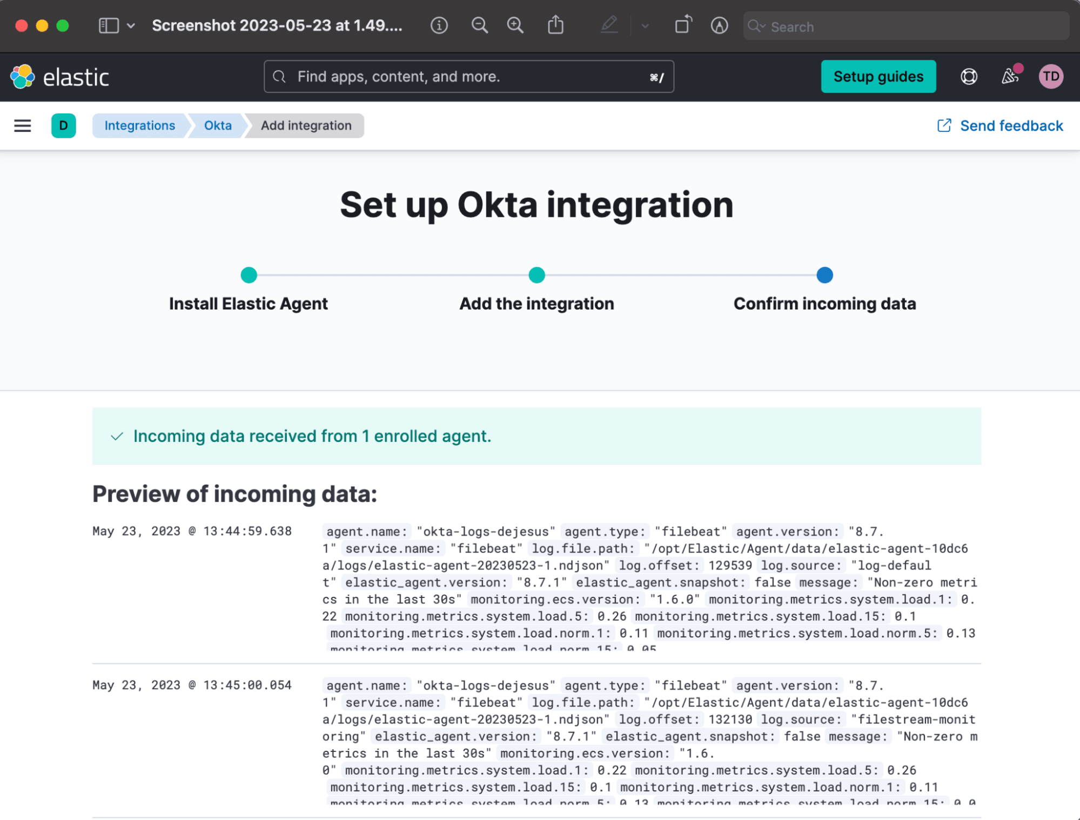This screenshot has width=1080, height=820.
Task: Open Setup guides
Action: click(878, 77)
